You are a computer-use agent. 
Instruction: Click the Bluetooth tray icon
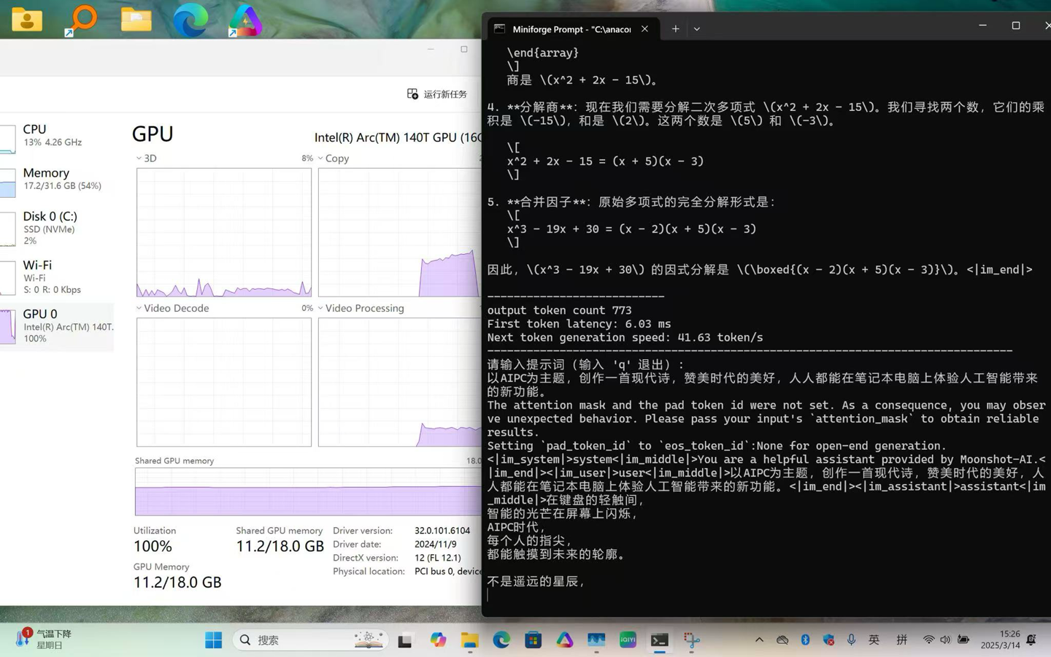(x=805, y=639)
